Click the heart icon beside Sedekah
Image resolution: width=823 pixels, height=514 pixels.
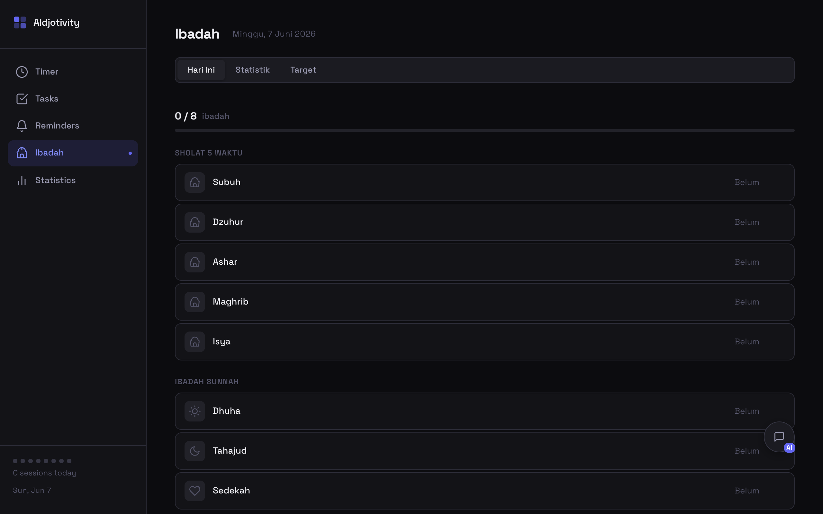point(194,491)
